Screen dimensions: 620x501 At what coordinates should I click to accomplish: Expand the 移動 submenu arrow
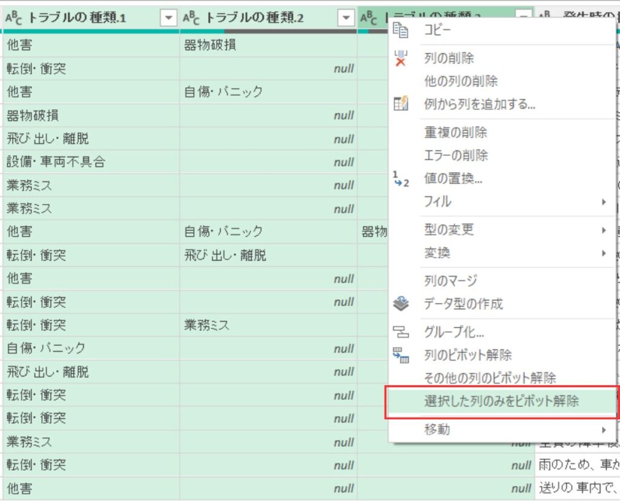coord(604,430)
